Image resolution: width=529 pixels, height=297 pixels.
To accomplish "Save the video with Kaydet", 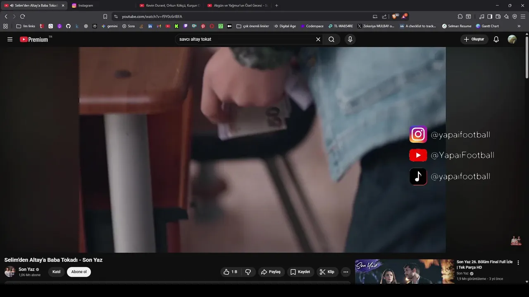I will tap(300, 272).
